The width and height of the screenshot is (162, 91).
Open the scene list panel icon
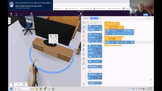point(9,19)
